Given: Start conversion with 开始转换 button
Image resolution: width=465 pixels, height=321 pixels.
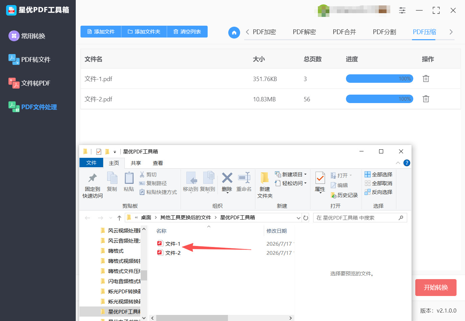Looking at the screenshot, I should (436, 288).
